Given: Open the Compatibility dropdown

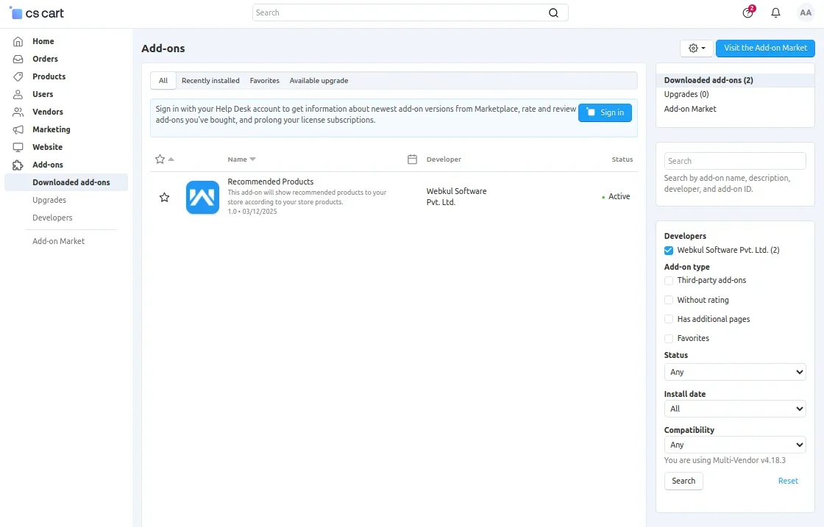Looking at the screenshot, I should tap(734, 445).
